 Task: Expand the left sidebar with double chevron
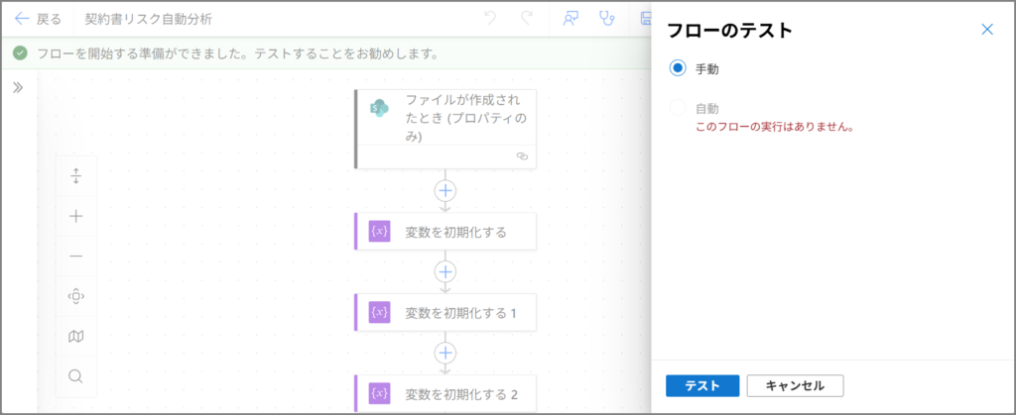tap(18, 87)
